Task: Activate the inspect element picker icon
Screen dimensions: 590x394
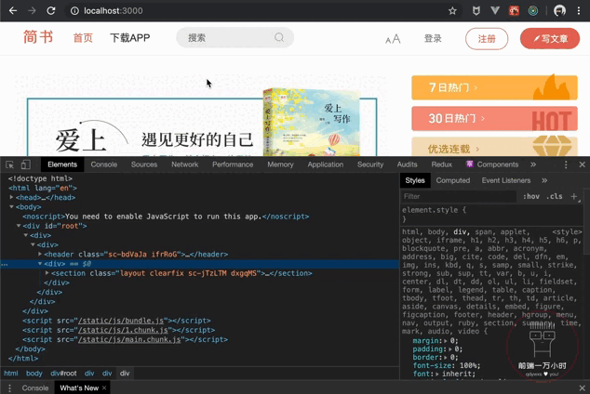Action: click(x=10, y=164)
